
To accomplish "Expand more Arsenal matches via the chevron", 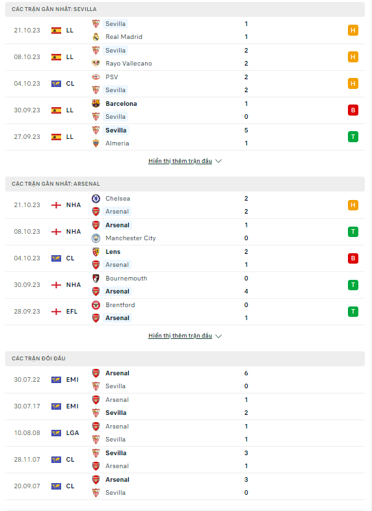I will coord(219,336).
